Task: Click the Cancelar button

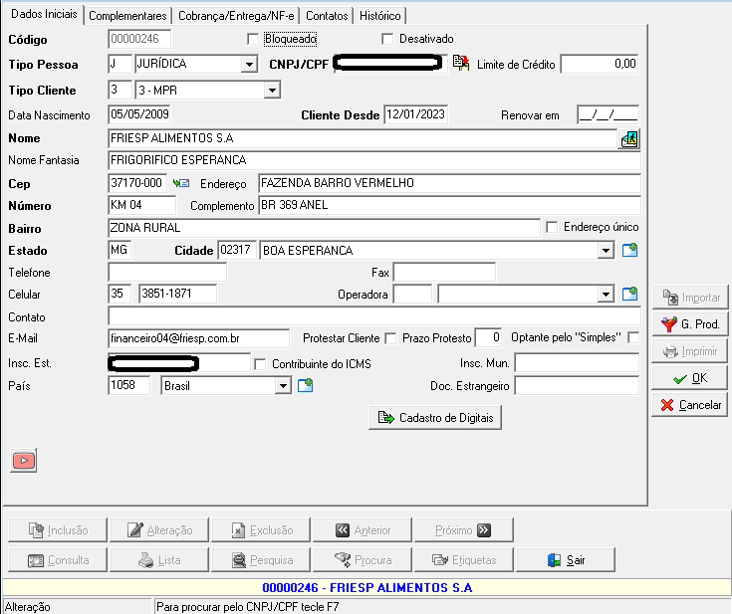Action: (690, 404)
